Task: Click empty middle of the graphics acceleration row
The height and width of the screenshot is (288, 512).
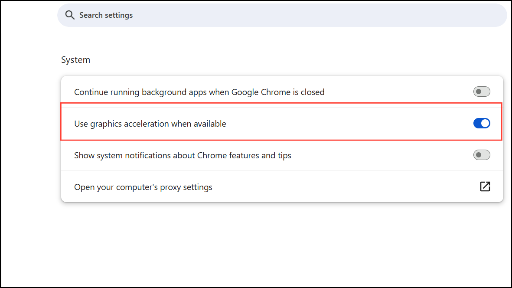Action: [347, 124]
